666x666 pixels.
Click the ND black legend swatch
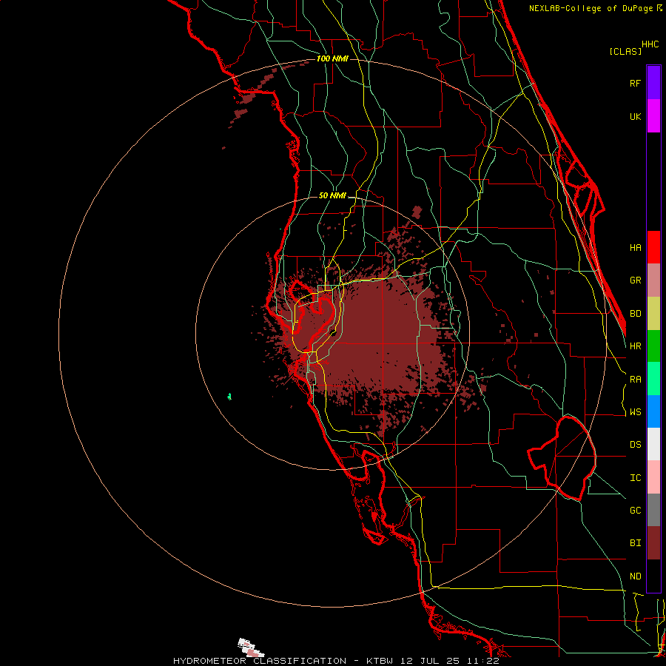coord(653,576)
